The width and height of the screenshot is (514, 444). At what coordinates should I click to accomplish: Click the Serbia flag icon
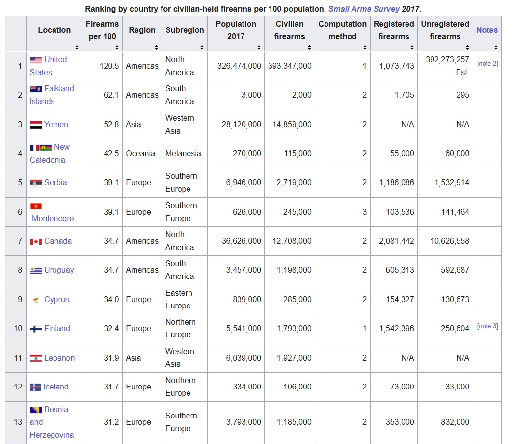coord(36,183)
